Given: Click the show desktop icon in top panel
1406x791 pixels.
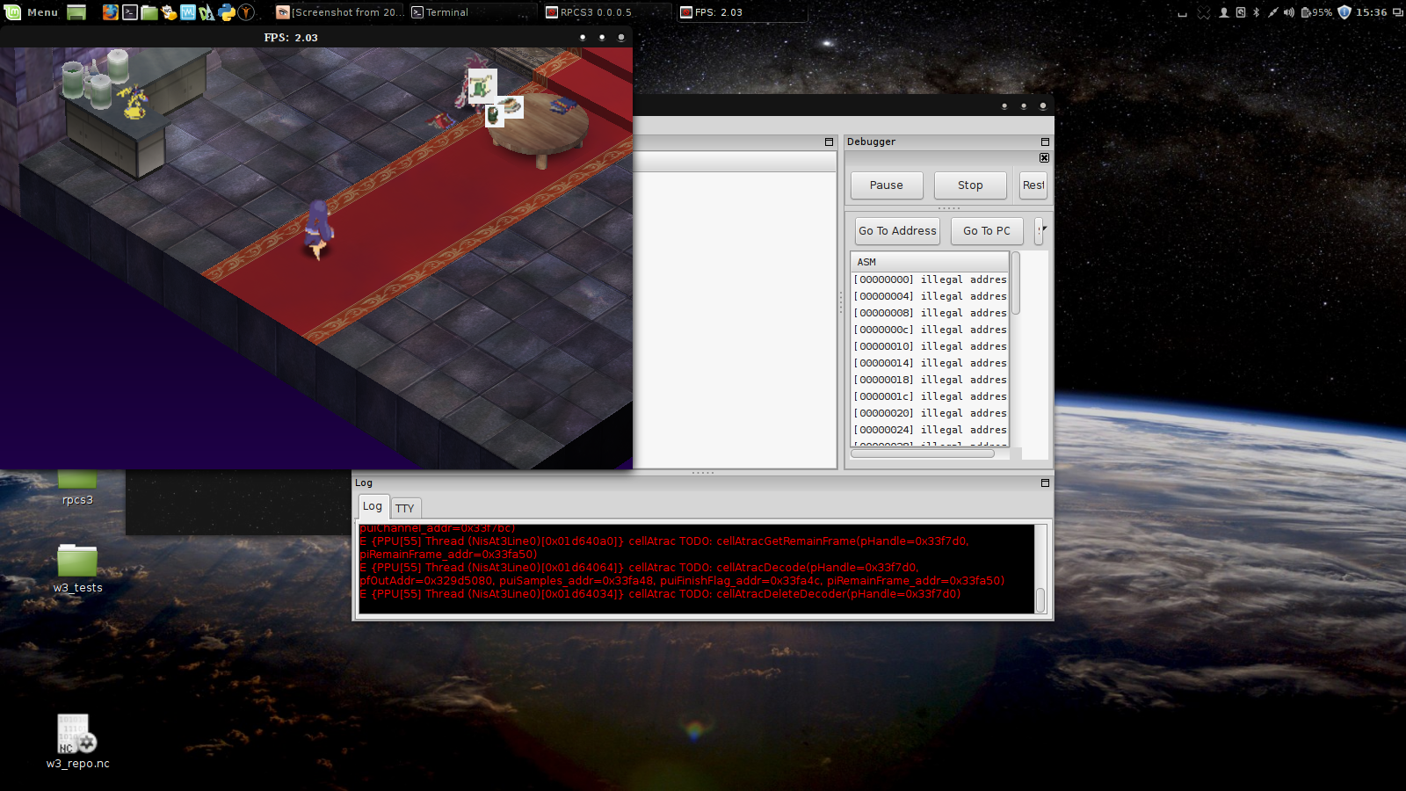Looking at the screenshot, I should (77, 12).
